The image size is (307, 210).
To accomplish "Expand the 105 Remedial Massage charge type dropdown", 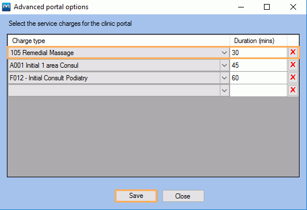I will [224, 53].
